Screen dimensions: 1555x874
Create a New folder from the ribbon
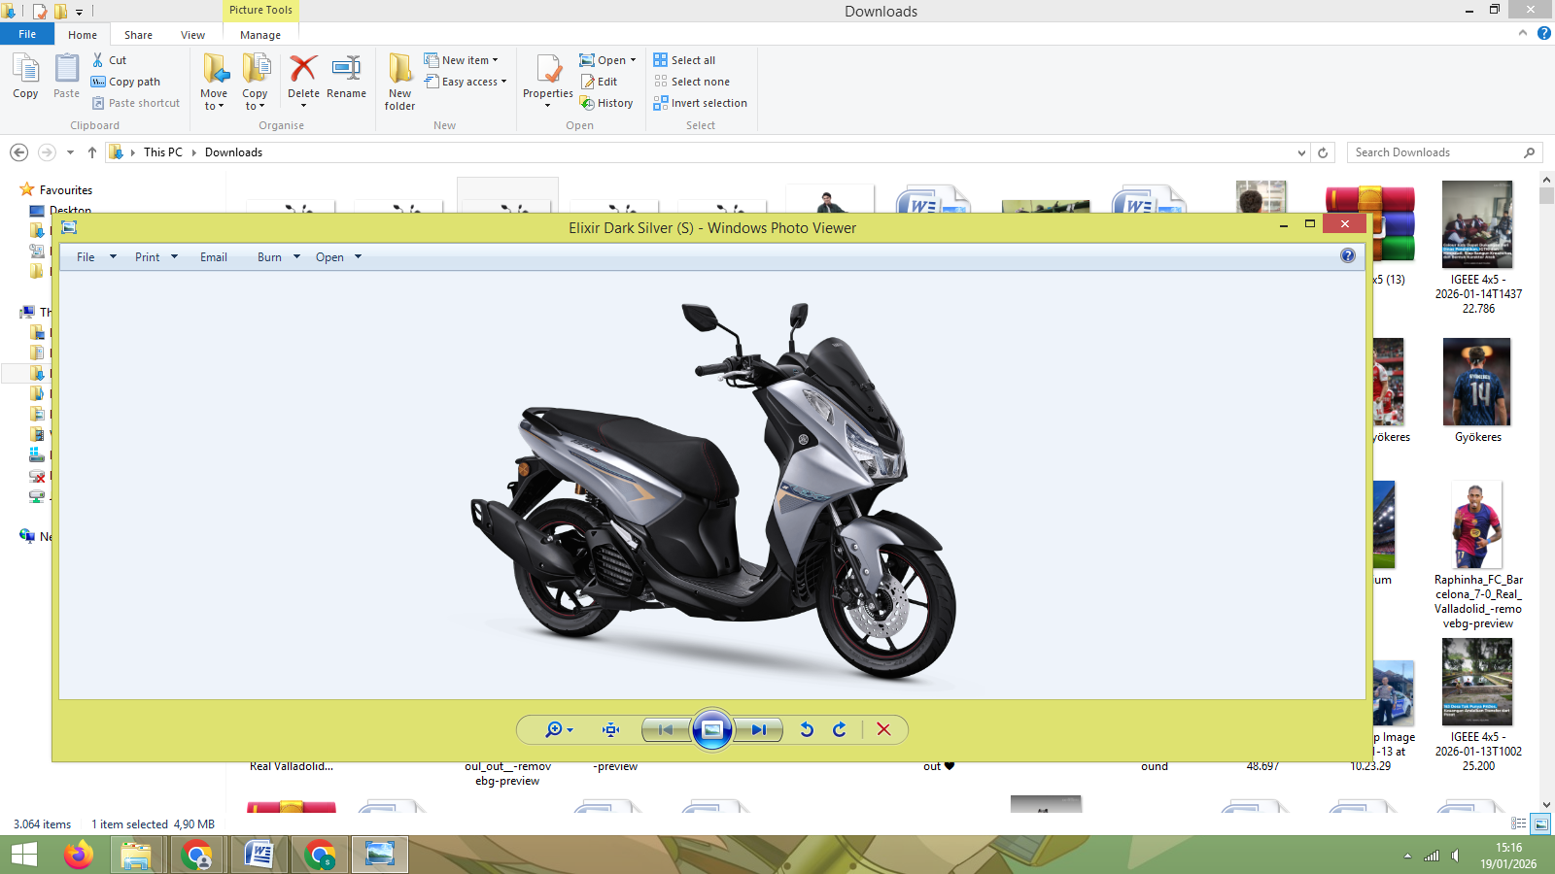click(399, 82)
